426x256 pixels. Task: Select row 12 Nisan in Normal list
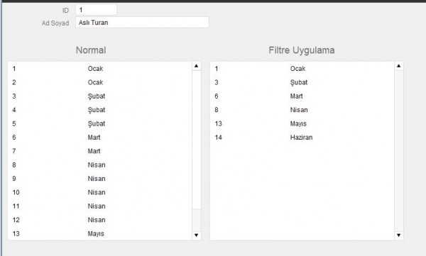(99, 220)
